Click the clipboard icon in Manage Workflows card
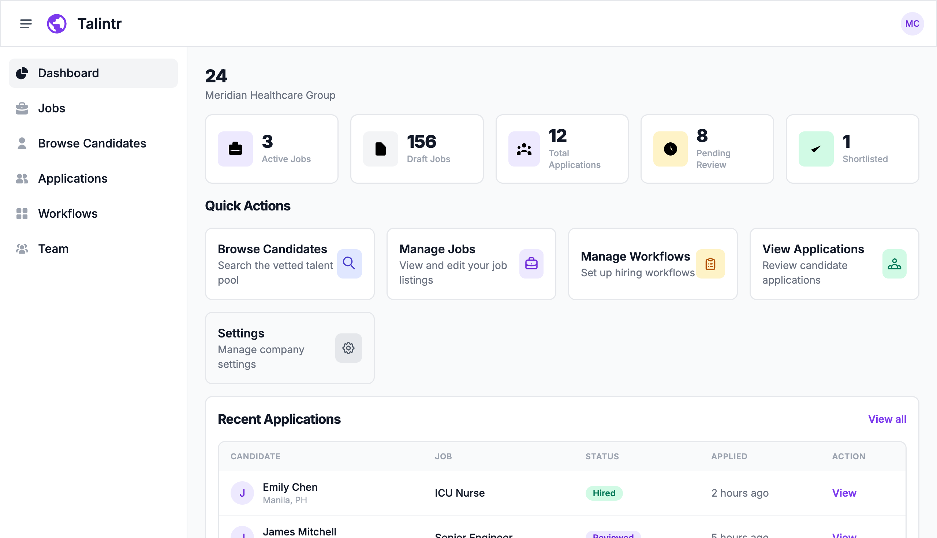The height and width of the screenshot is (538, 937). point(710,264)
